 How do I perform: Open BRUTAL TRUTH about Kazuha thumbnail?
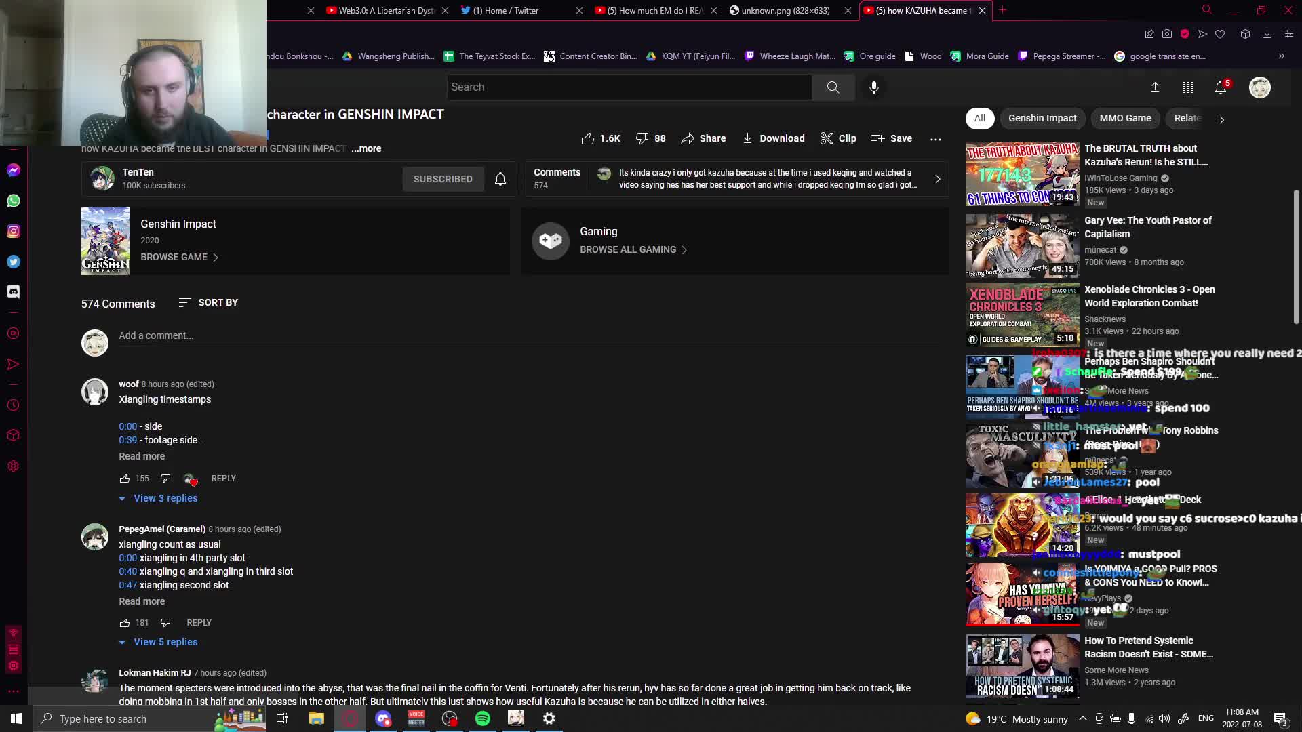coord(1022,174)
